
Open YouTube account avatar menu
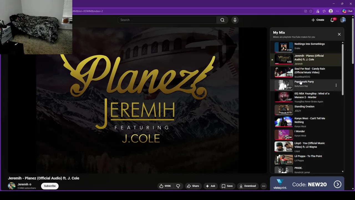point(343,20)
